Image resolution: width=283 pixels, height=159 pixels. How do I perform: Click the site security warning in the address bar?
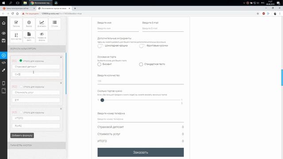(x=31, y=14)
